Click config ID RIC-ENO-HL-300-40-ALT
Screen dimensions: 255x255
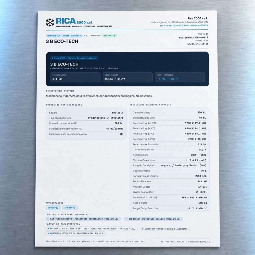194,37
